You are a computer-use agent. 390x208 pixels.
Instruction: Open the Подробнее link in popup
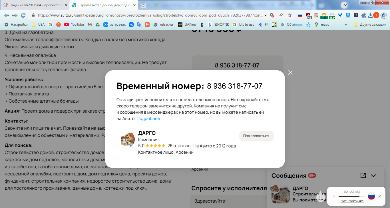coord(148,119)
